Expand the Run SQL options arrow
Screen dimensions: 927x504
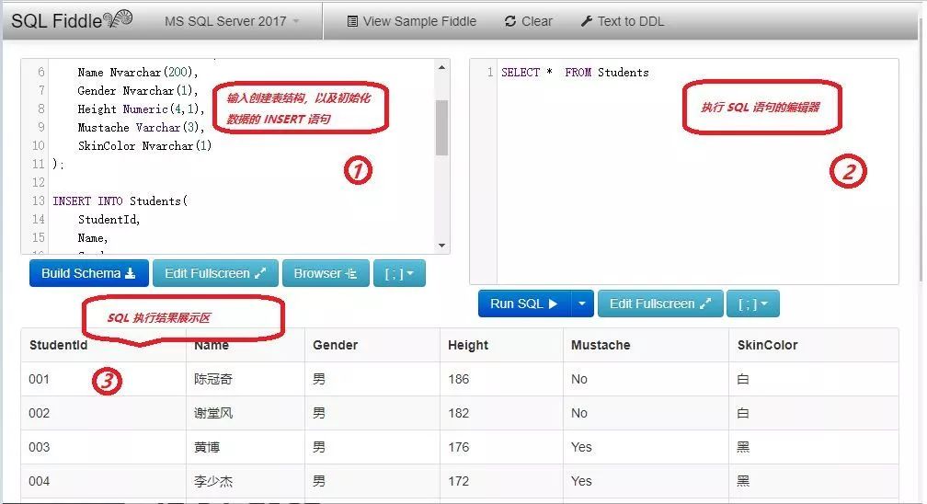[x=582, y=304]
